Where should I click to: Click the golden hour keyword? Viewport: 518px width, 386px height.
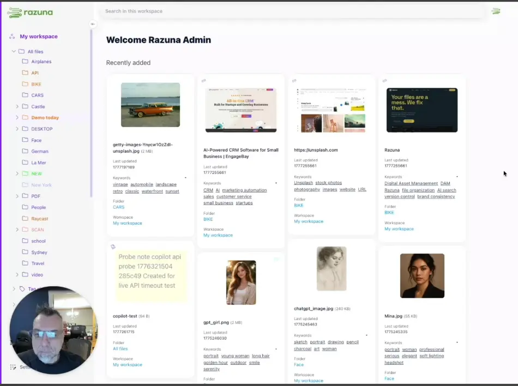[215, 363]
